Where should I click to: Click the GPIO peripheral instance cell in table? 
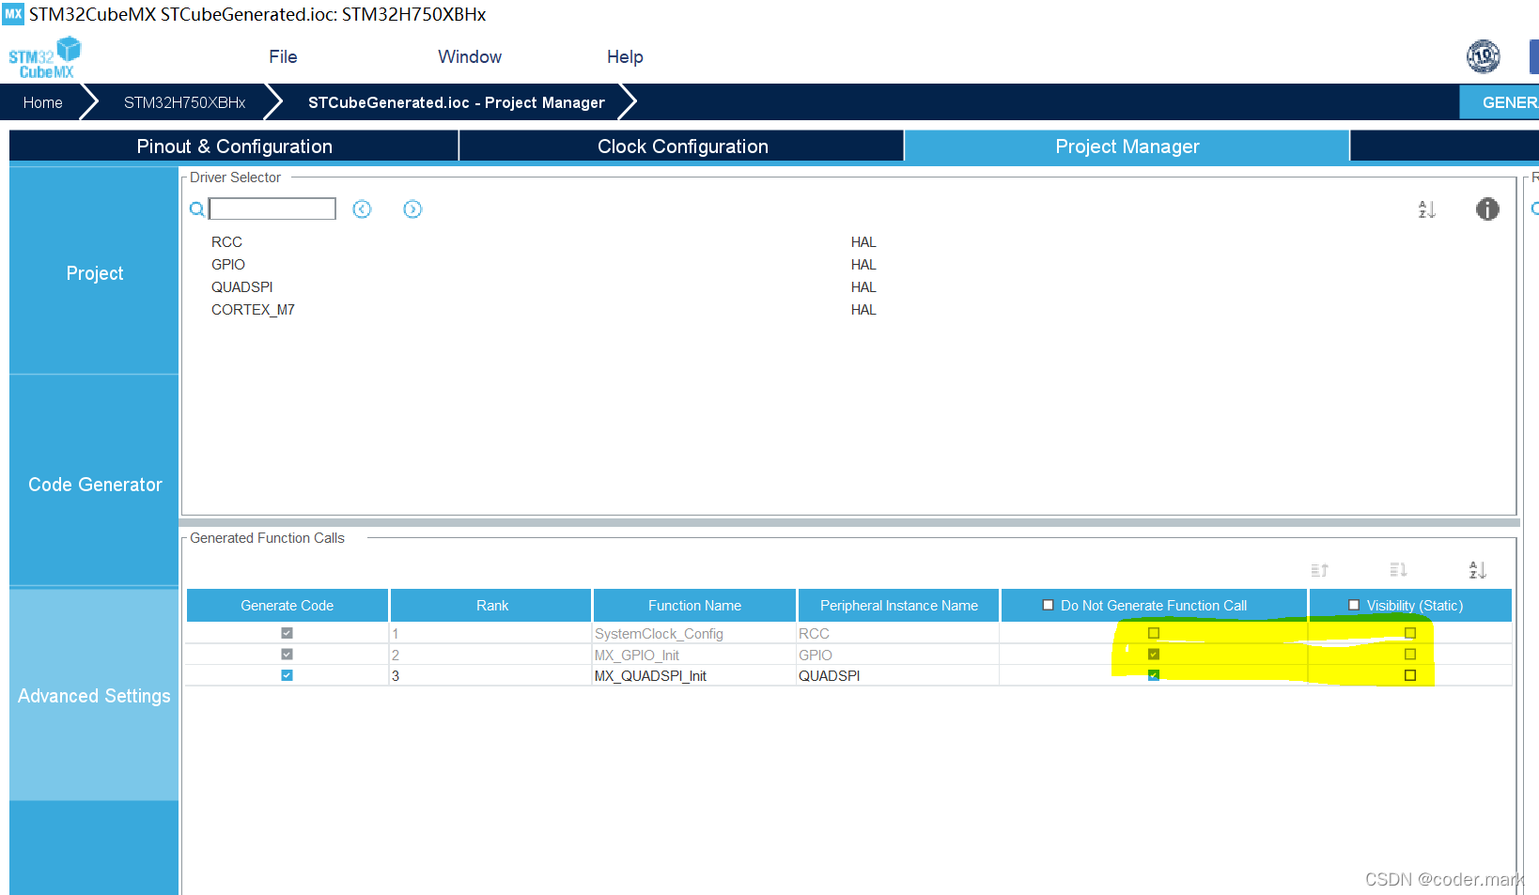(x=897, y=655)
